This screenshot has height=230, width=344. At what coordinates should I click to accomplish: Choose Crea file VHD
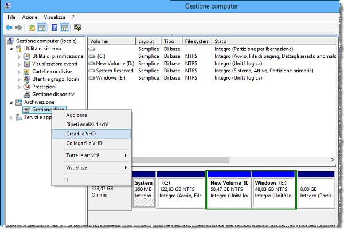(x=92, y=134)
